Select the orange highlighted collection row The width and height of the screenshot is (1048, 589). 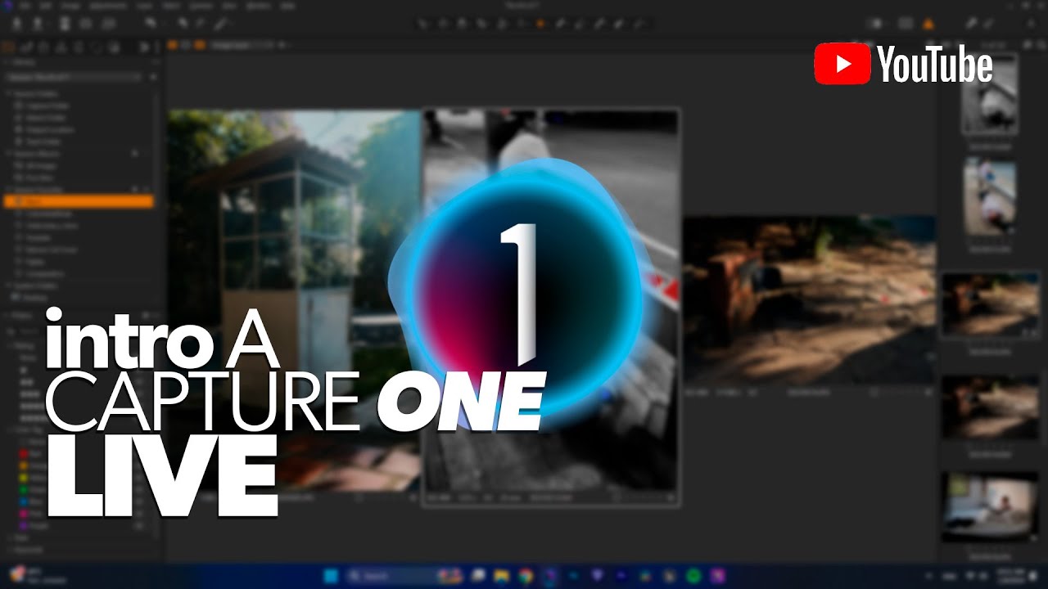click(77, 201)
